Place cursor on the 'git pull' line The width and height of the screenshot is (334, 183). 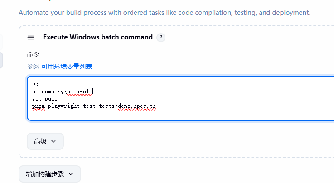44,99
